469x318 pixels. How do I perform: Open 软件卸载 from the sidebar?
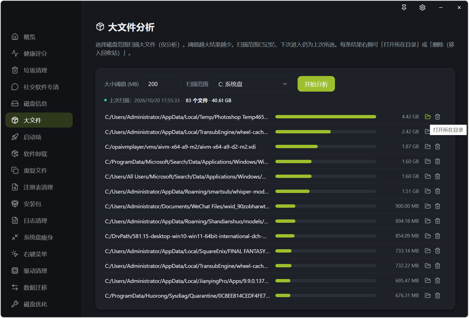39,154
